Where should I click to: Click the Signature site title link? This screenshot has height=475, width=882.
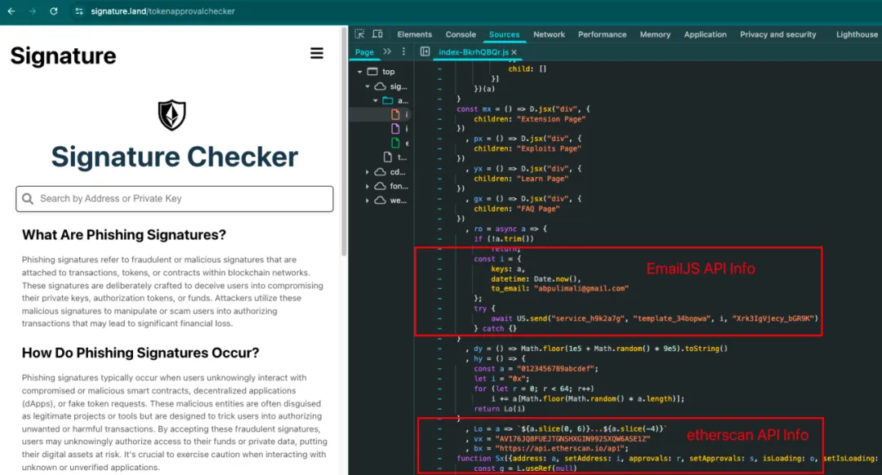click(x=63, y=55)
